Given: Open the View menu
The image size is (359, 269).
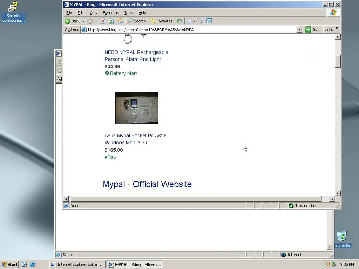Looking at the screenshot, I should (x=93, y=13).
